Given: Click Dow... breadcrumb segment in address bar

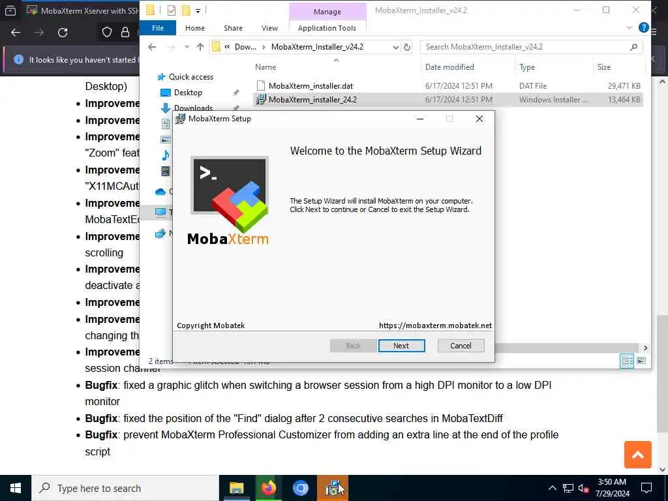Looking at the screenshot, I should coord(245,47).
